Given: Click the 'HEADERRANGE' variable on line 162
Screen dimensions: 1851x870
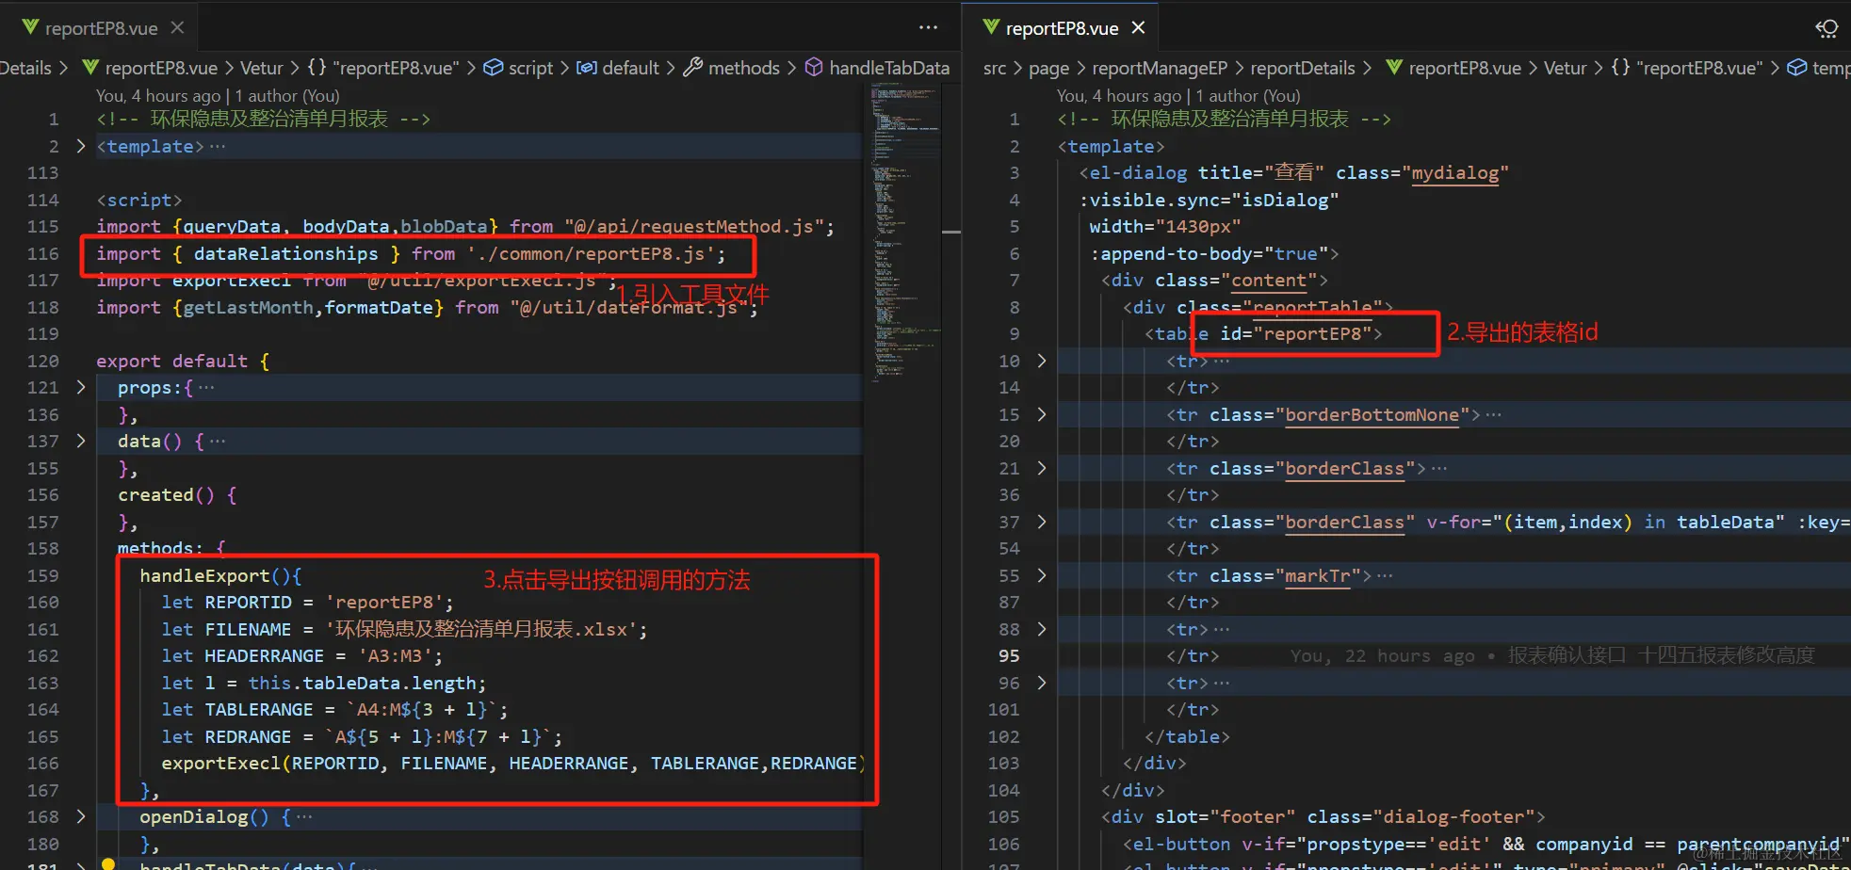Looking at the screenshot, I should [x=264, y=655].
